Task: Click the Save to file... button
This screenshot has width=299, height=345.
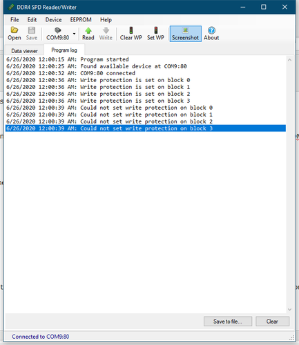Action: pos(228,322)
